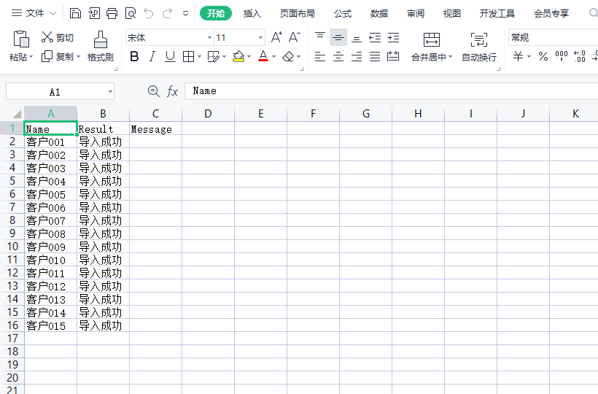
Task: Open the 公式 (Formulas) tab
Action: pyautogui.click(x=343, y=13)
